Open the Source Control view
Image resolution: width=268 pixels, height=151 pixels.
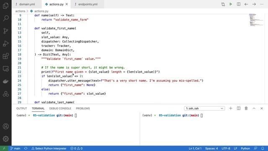[x=5, y=31]
